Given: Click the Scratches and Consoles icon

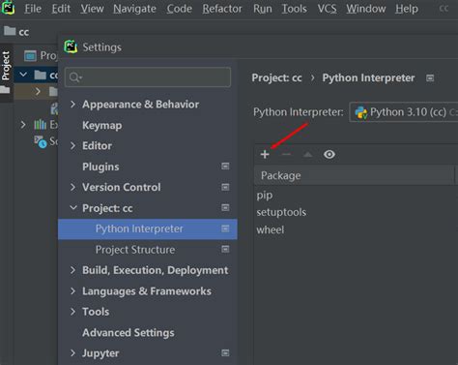Looking at the screenshot, I should [x=41, y=141].
